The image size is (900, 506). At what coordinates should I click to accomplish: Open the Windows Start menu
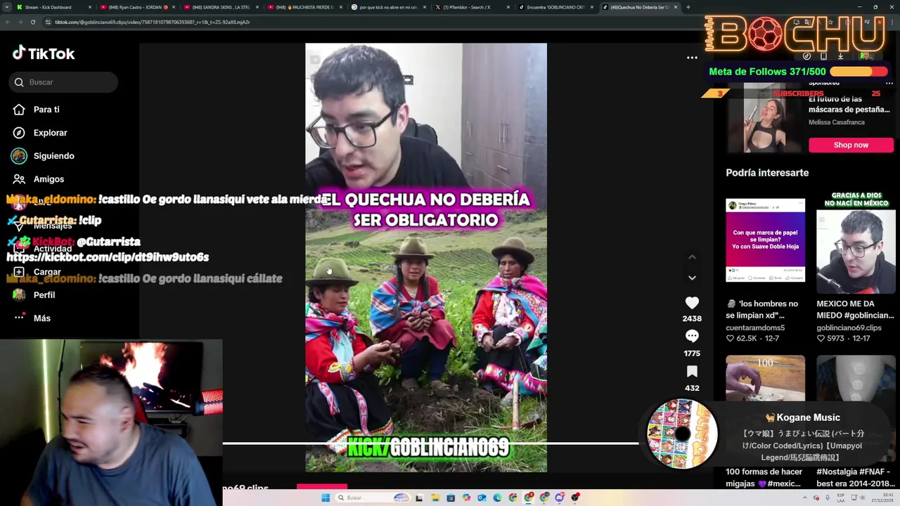coord(326,498)
